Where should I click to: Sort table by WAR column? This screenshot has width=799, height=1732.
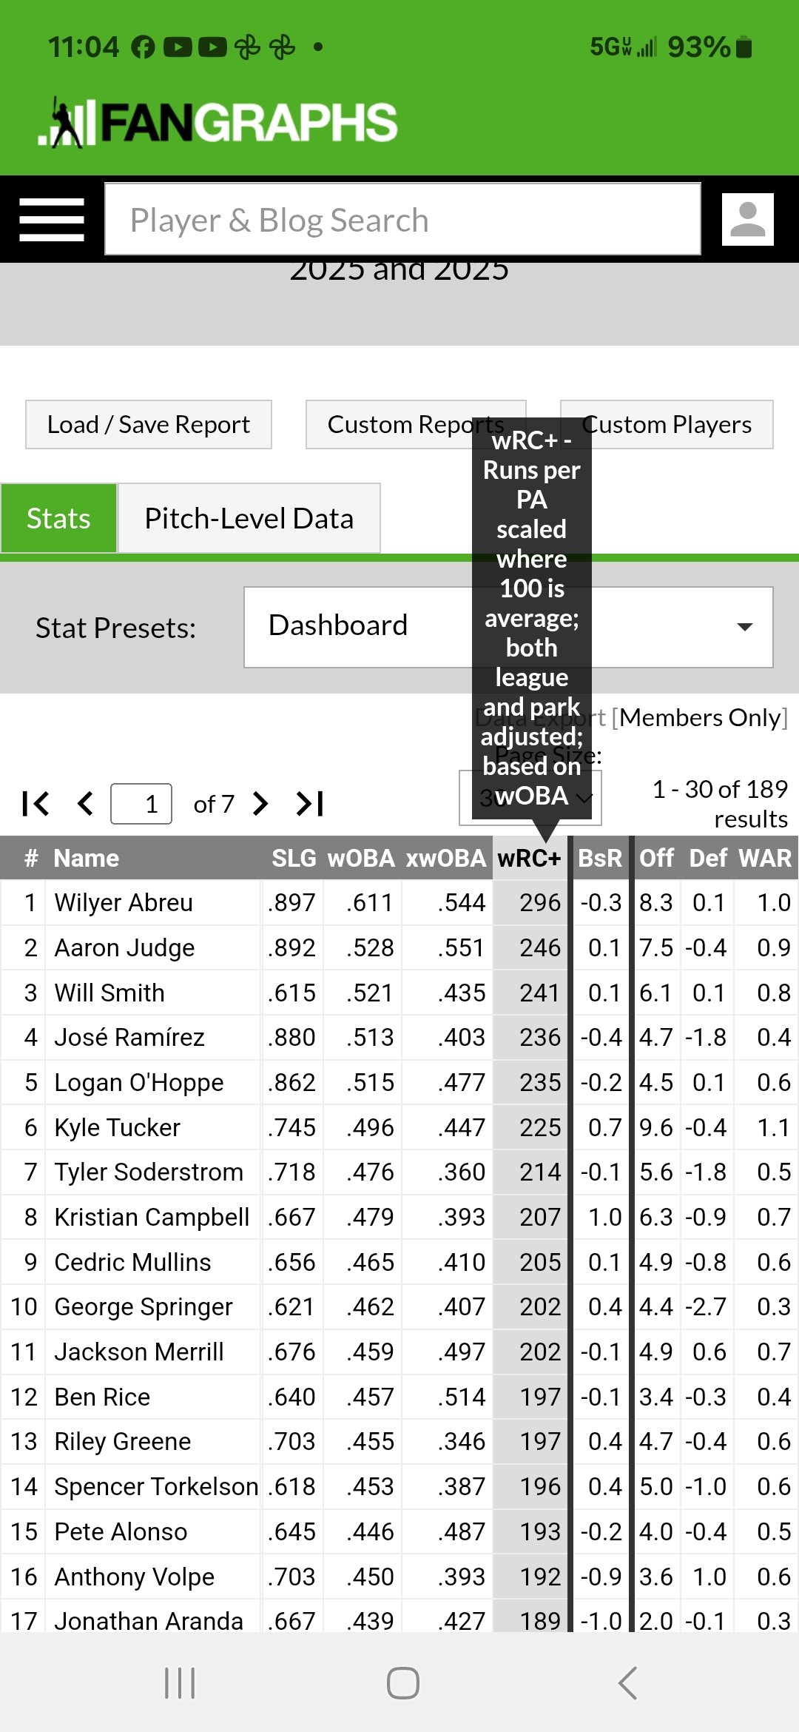tap(765, 858)
